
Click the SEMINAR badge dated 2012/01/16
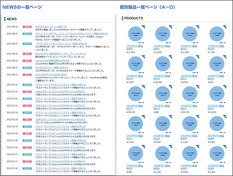pyautogui.click(x=28, y=168)
